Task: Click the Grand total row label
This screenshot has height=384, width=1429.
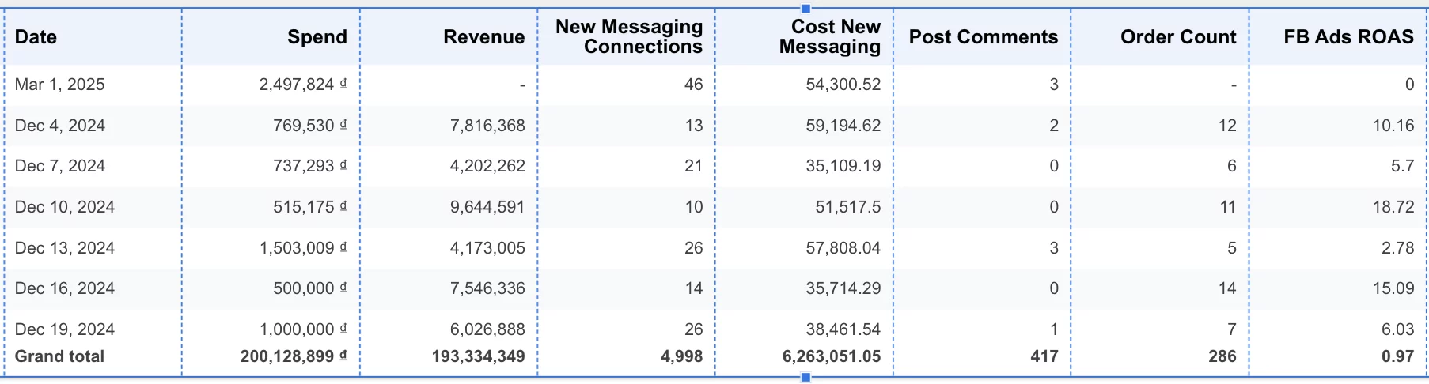Action: 59,356
